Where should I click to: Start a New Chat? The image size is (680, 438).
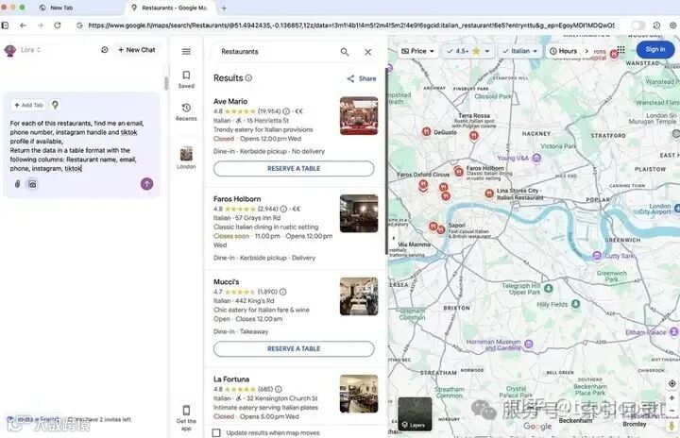[137, 50]
